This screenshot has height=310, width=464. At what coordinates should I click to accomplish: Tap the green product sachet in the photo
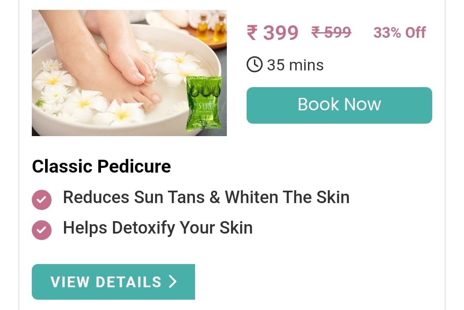pos(204,103)
